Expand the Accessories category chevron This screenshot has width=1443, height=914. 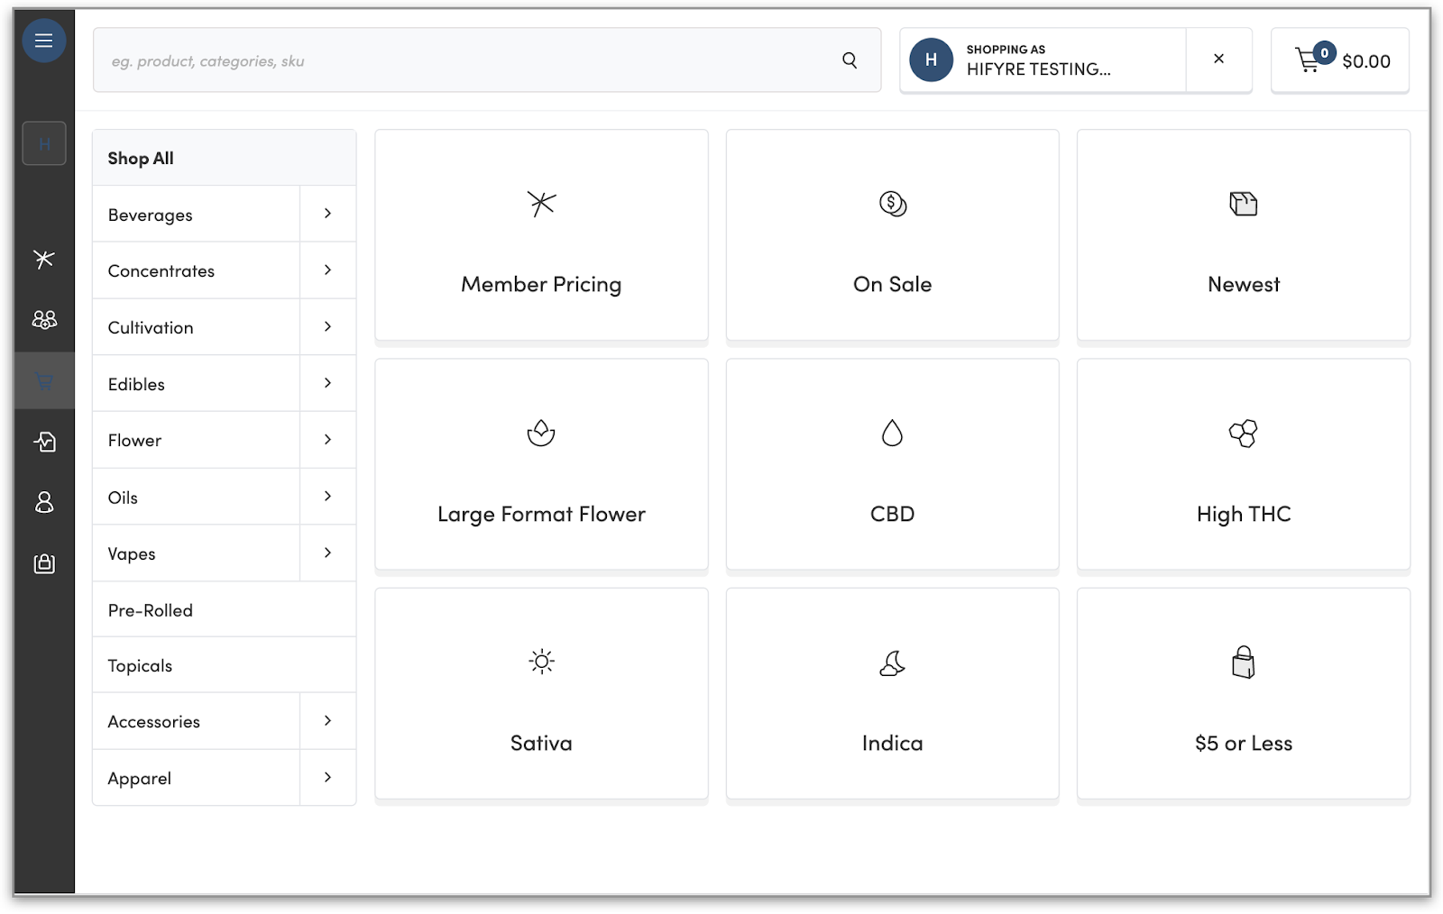click(x=327, y=721)
